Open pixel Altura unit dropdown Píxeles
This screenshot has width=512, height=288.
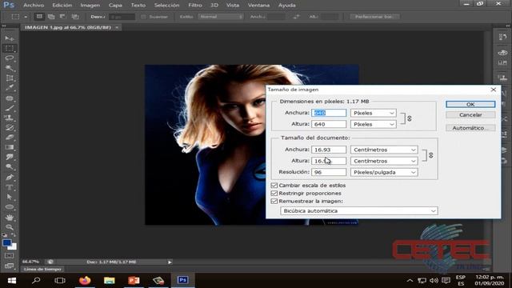click(374, 124)
